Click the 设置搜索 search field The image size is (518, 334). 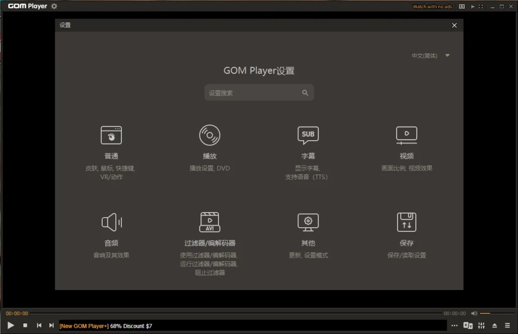[x=253, y=93]
